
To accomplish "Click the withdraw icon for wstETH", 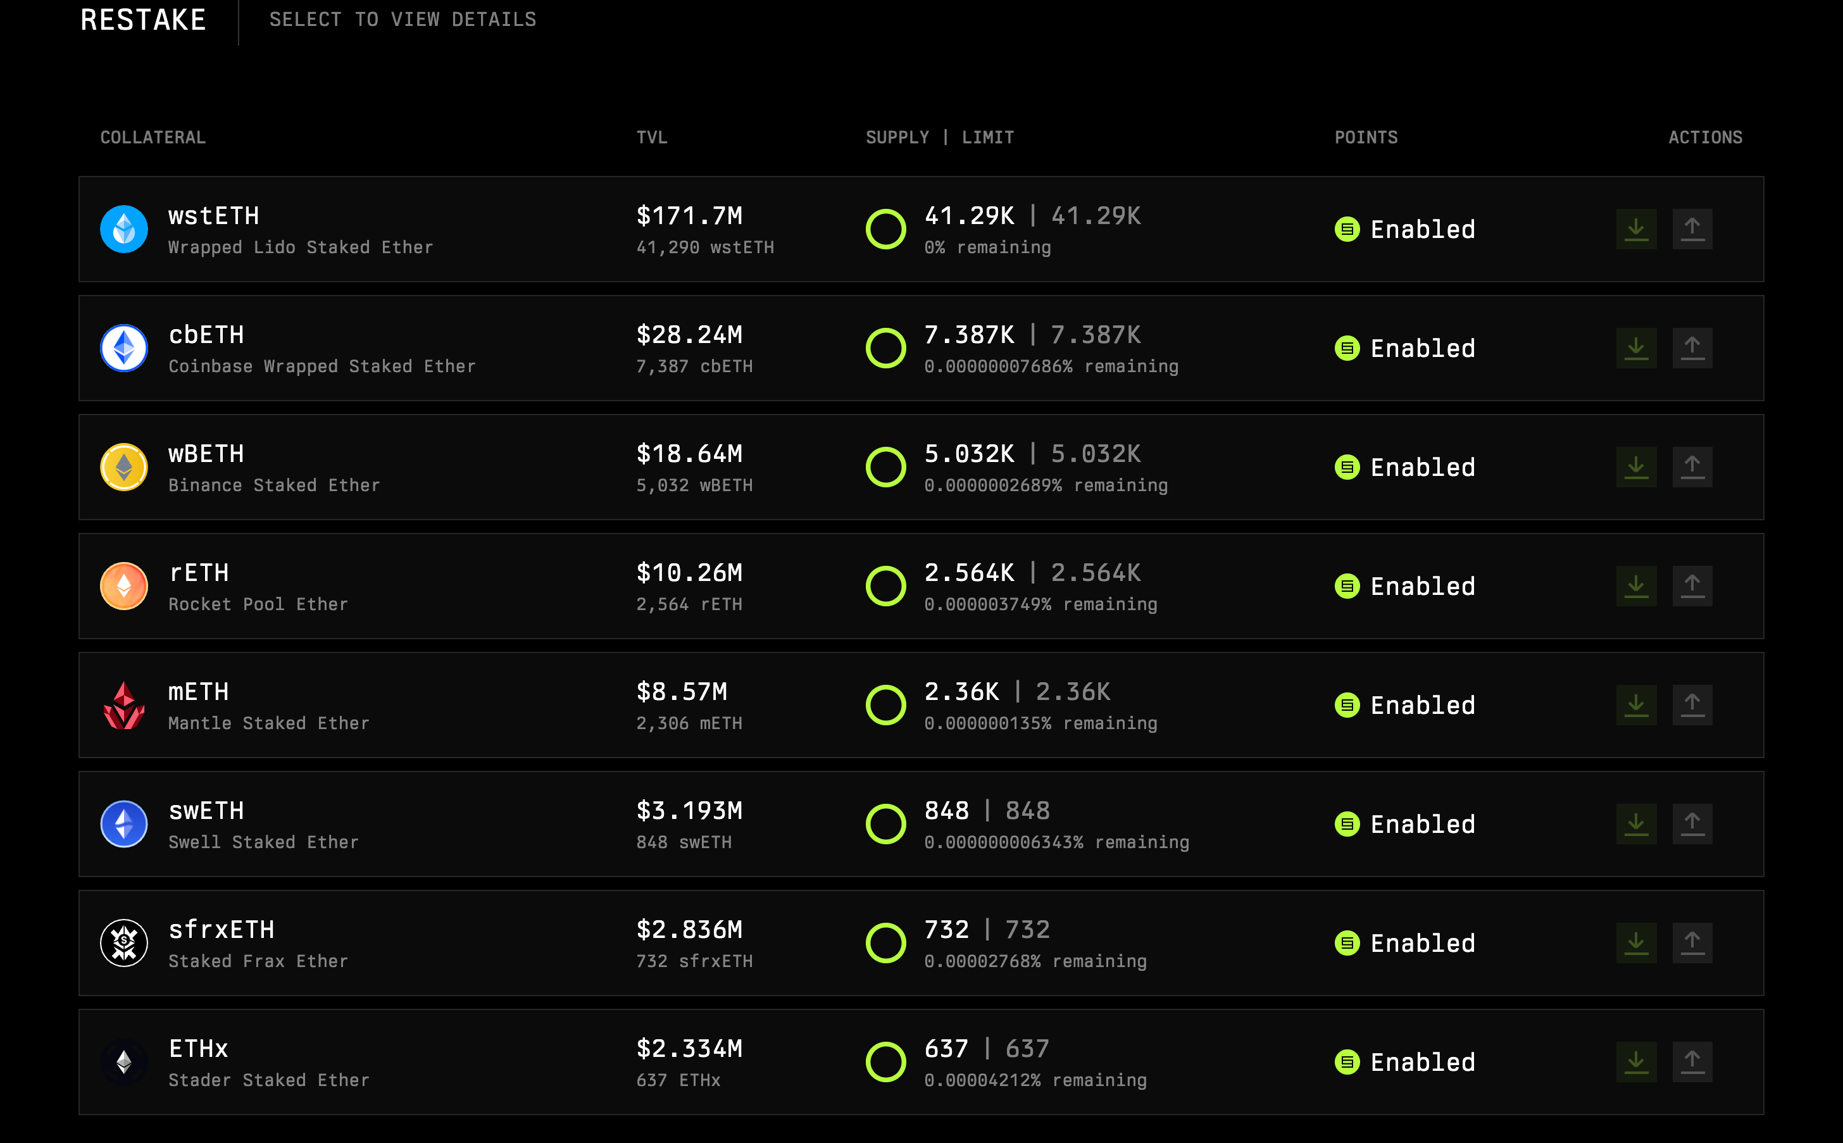I will [x=1692, y=229].
